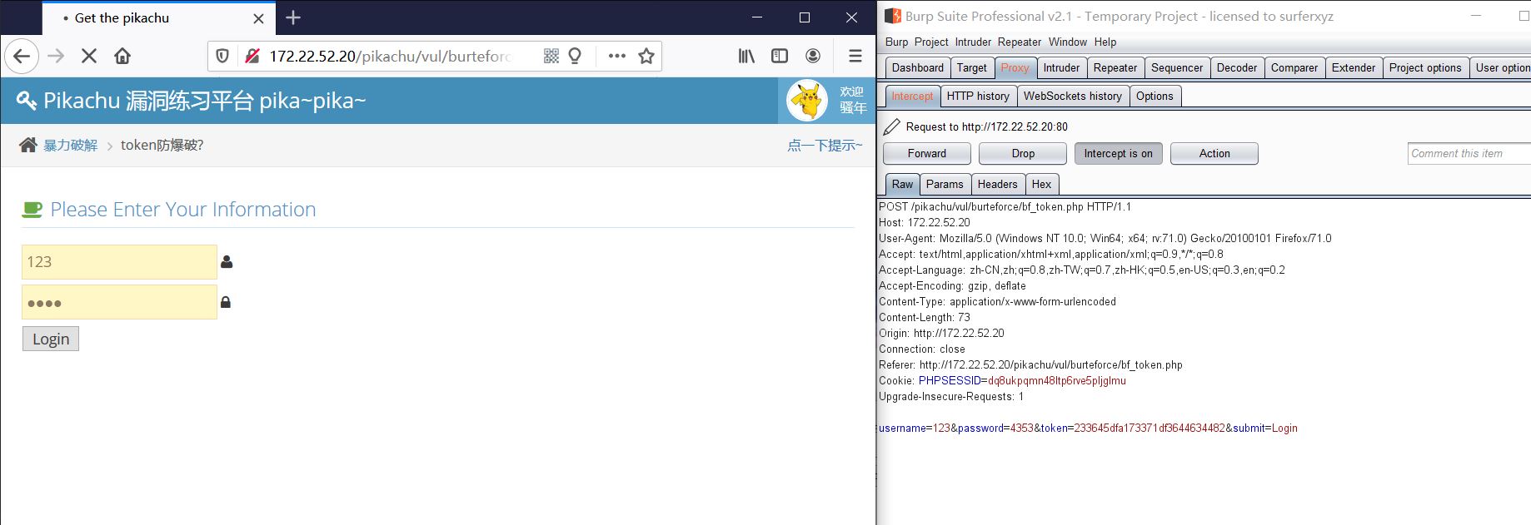Image resolution: width=1531 pixels, height=525 pixels.
Task: Open the Comparer tab
Action: point(1294,67)
